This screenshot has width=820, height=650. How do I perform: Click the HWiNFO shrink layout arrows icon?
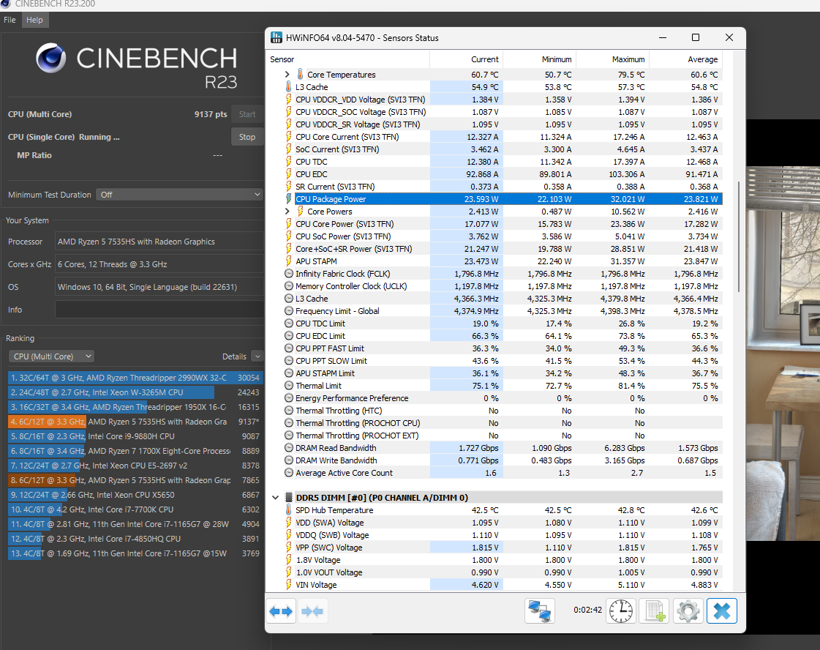[x=312, y=610]
